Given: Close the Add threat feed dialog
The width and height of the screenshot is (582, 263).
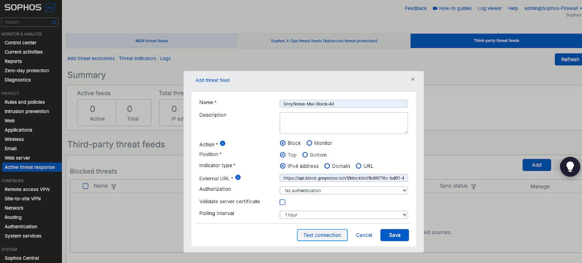Looking at the screenshot, I should (413, 79).
